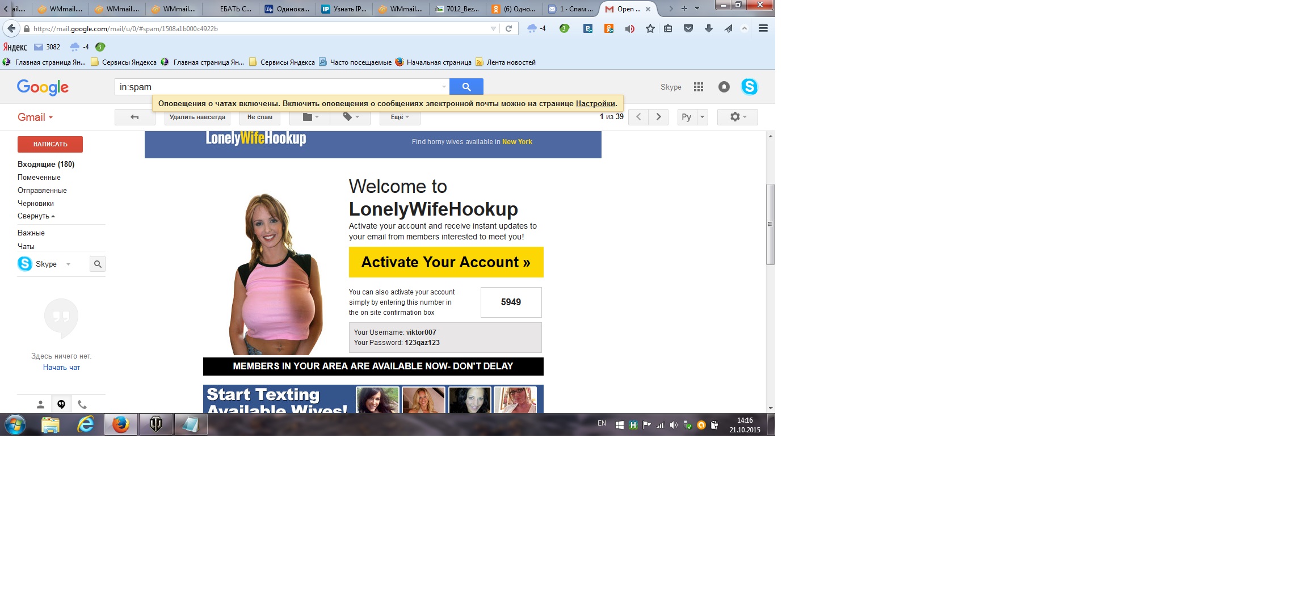Open Windows Explorer folder in taskbar
The width and height of the screenshot is (1295, 598).
tap(50, 424)
